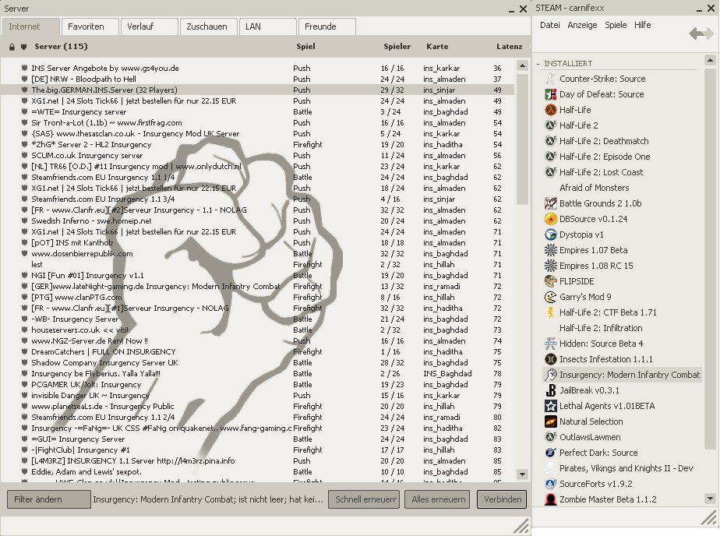The image size is (720, 536).
Task: Click the games list scroll-down arrow
Action: pyautogui.click(x=710, y=499)
